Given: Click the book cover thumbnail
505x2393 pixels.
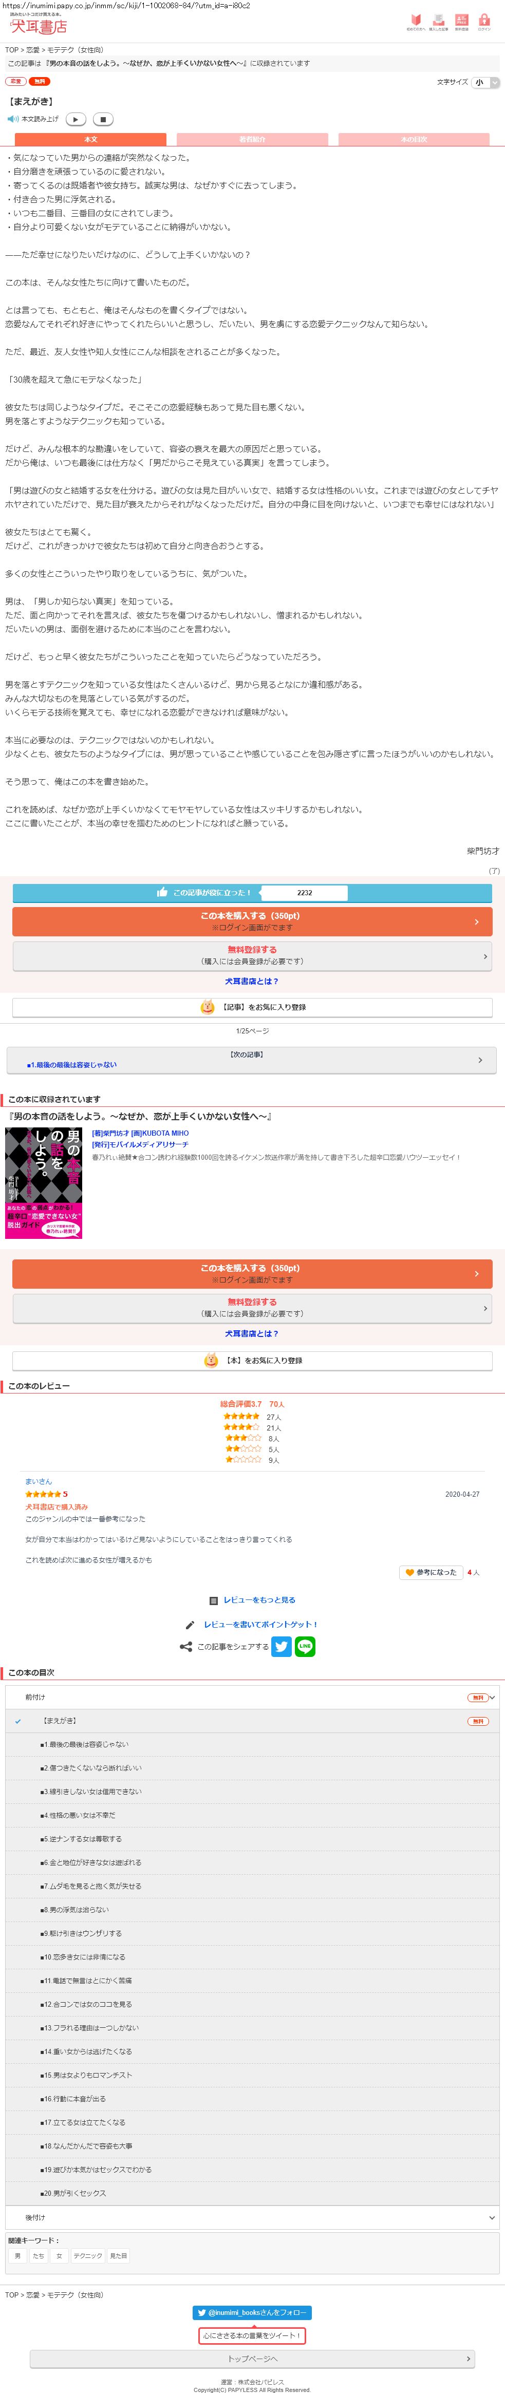Looking at the screenshot, I should click(44, 1182).
